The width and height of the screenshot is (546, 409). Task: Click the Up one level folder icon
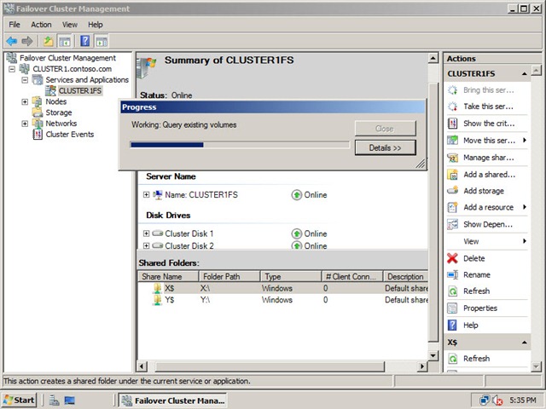49,42
